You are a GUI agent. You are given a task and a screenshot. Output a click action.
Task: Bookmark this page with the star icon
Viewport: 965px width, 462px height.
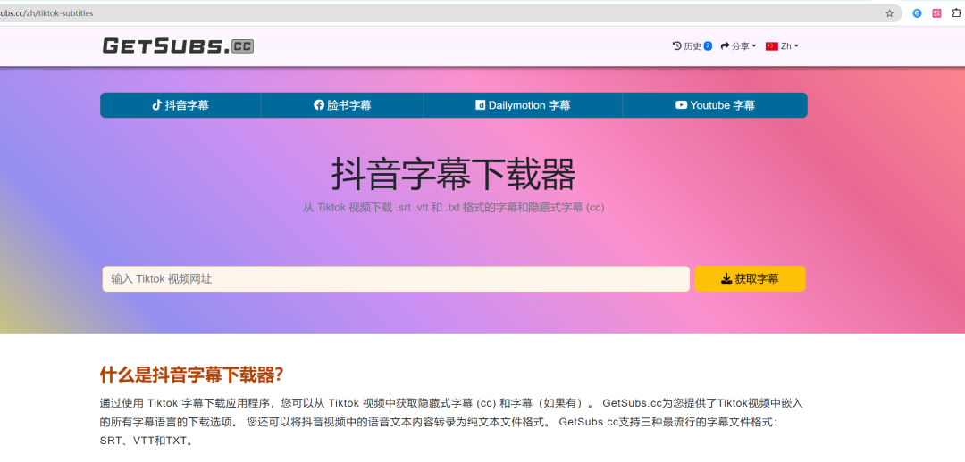889,13
